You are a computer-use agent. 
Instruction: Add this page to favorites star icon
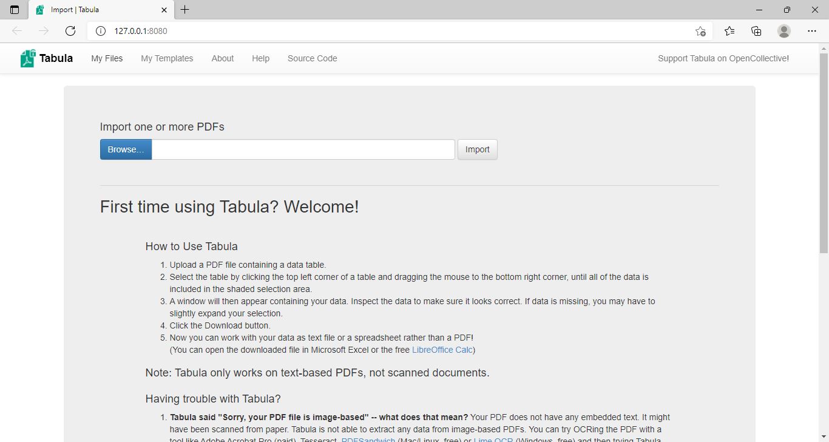(700, 31)
